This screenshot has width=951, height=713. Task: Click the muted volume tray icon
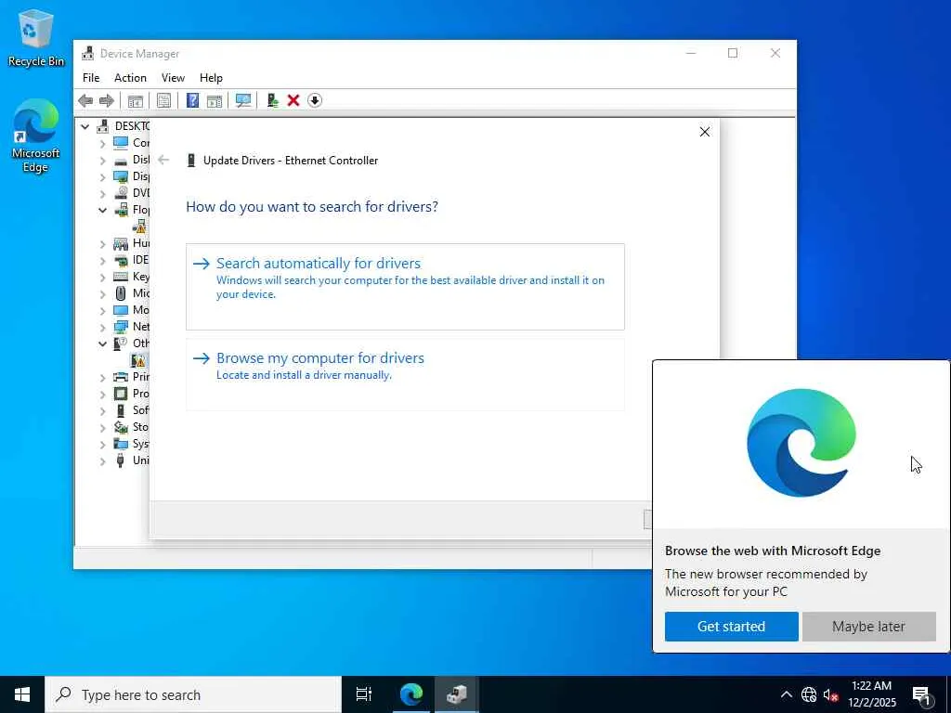(x=831, y=694)
